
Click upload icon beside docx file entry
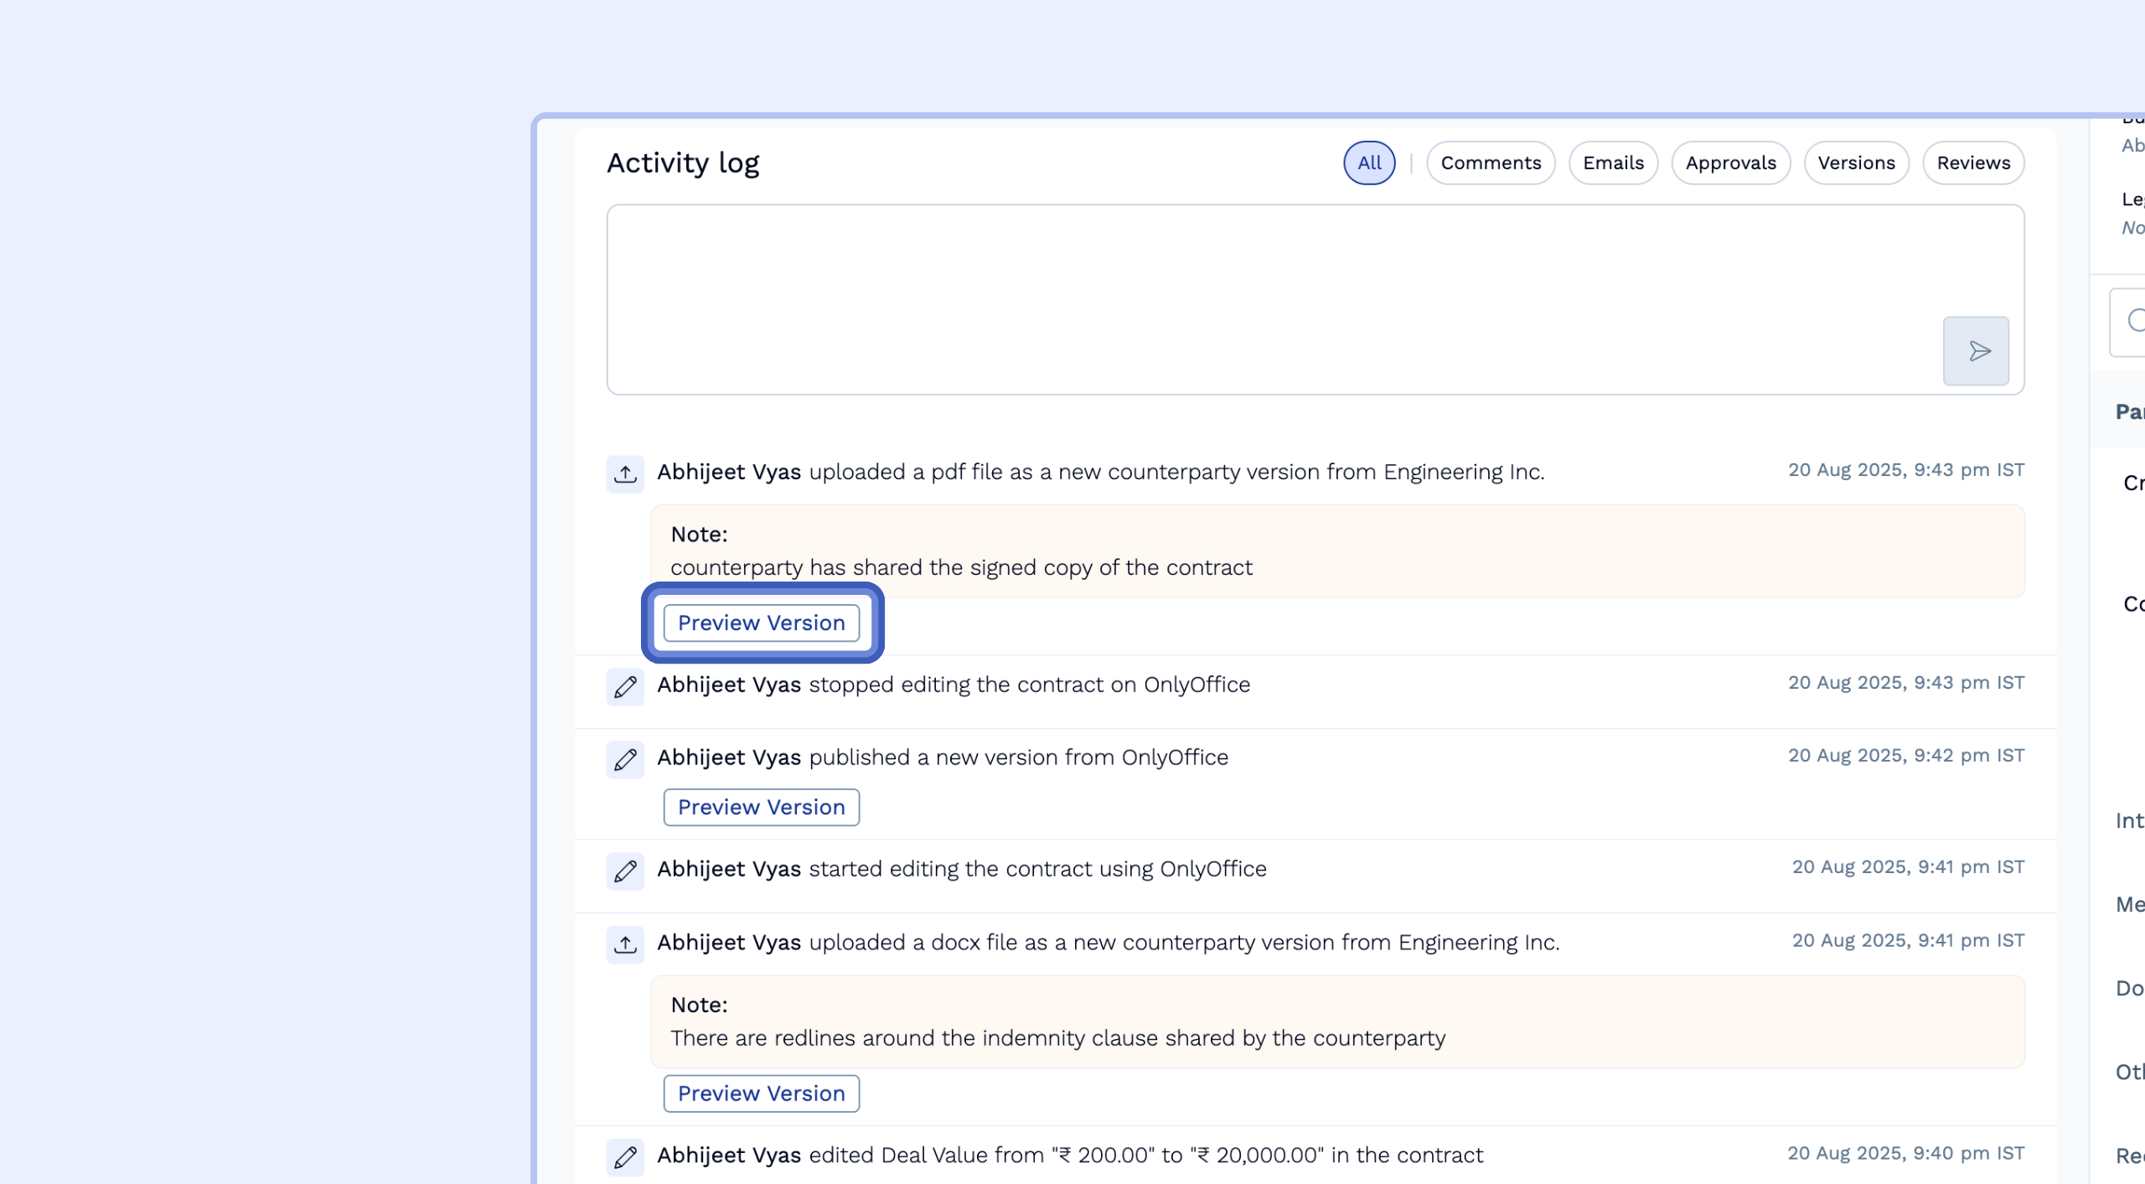(625, 944)
